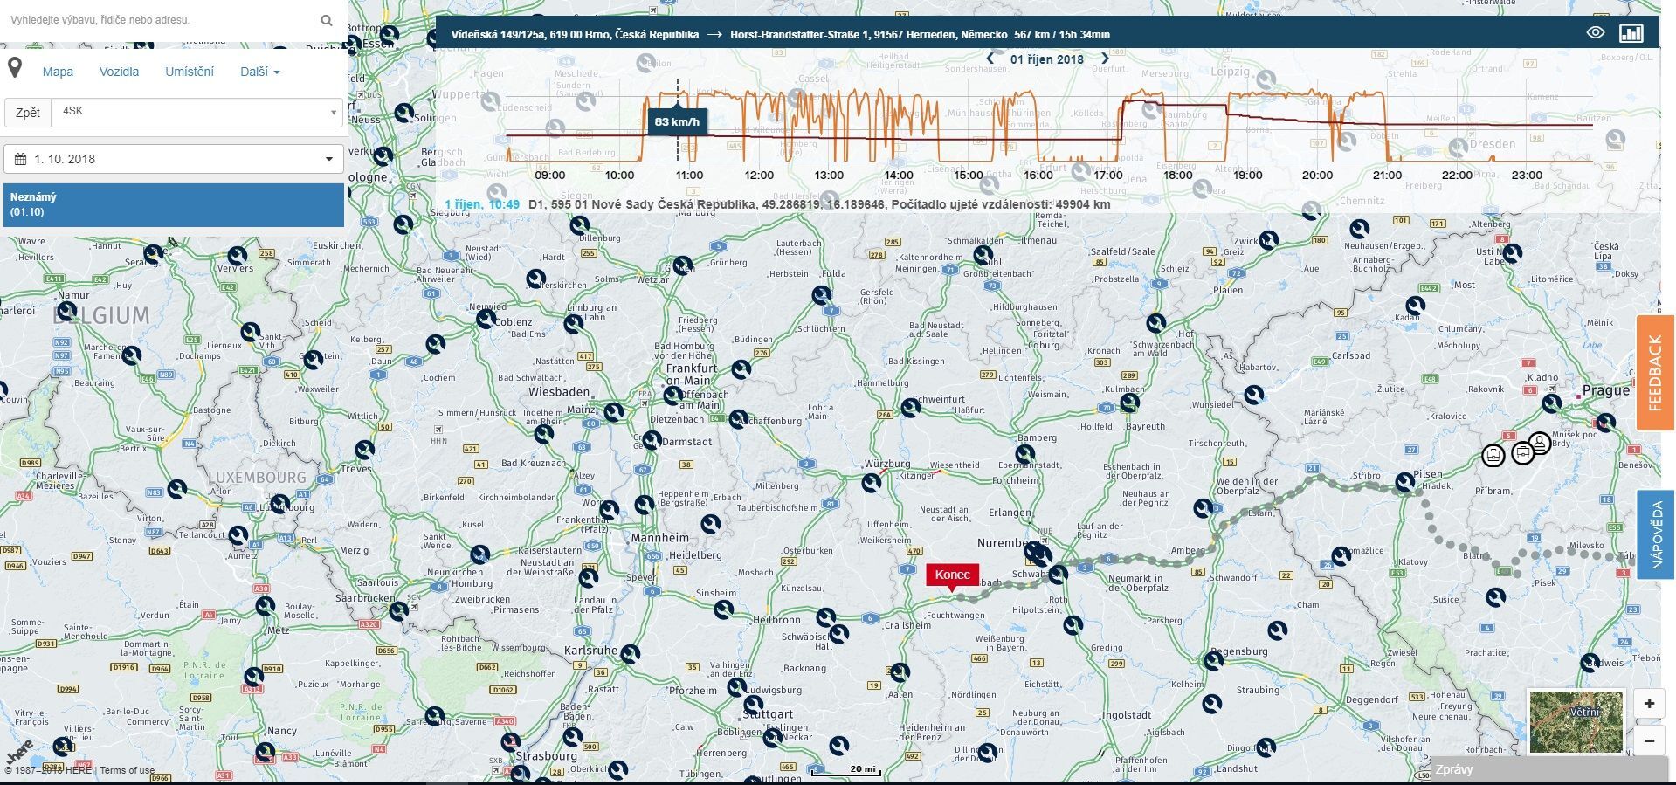Click the service wrench icon near Namur
The height and width of the screenshot is (785, 1676).
click(66, 310)
